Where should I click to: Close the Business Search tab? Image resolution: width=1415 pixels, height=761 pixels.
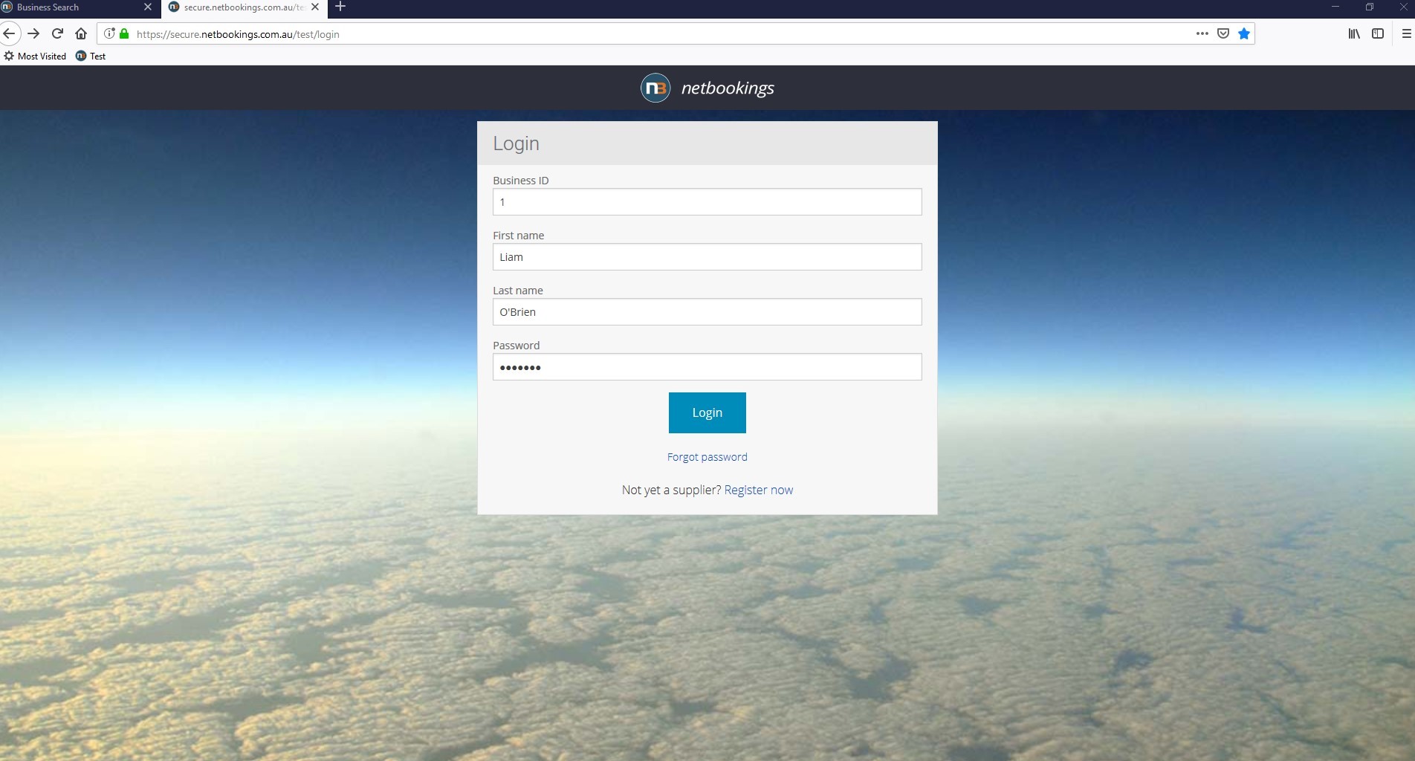point(147,7)
